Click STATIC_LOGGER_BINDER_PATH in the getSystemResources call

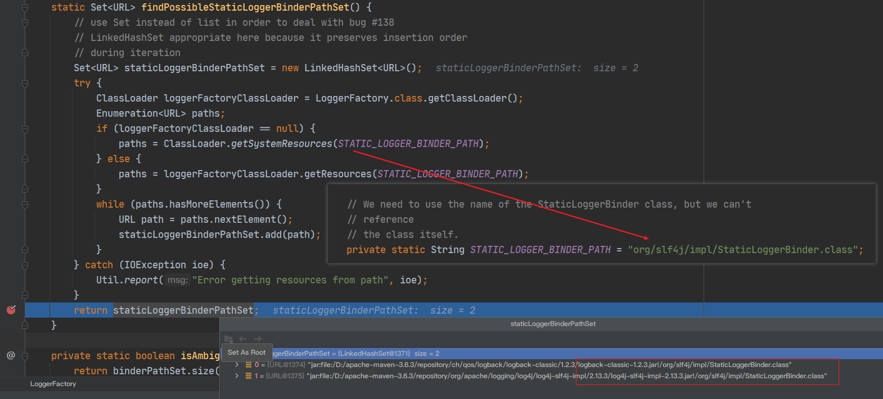pos(408,144)
